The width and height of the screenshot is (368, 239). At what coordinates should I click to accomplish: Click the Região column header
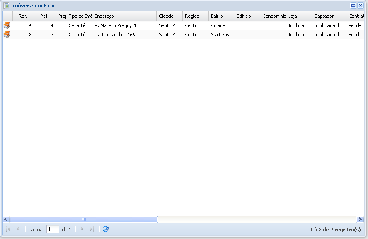coord(195,16)
